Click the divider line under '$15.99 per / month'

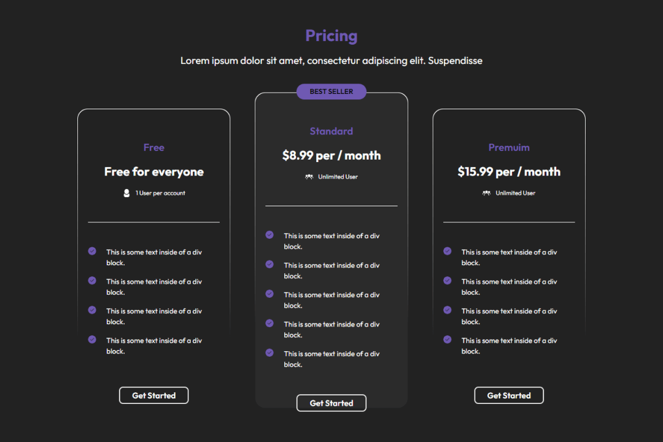click(x=509, y=221)
